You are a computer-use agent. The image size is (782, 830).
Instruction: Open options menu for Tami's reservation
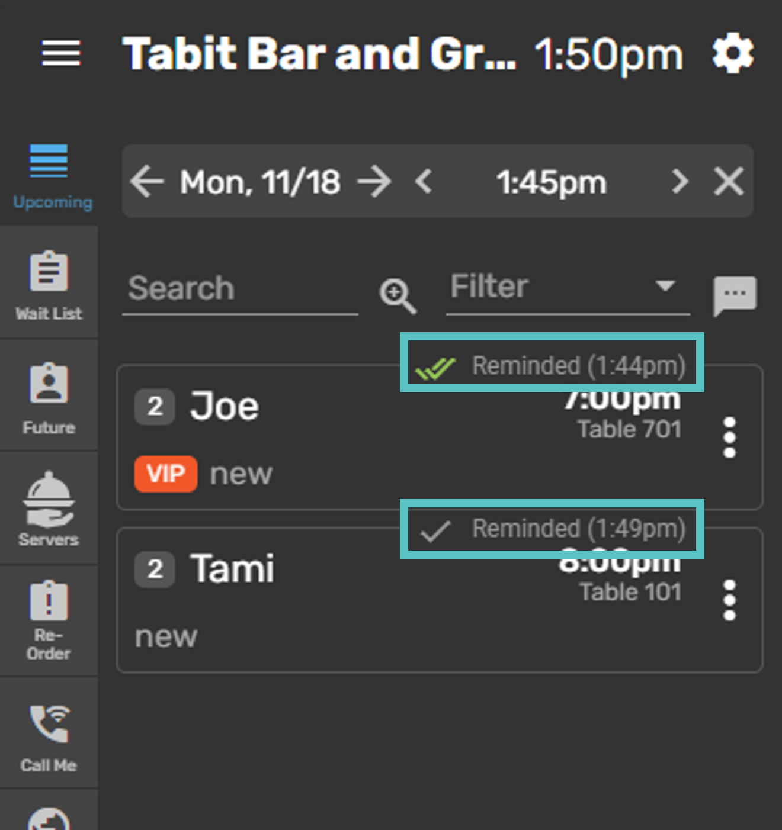[x=729, y=600]
